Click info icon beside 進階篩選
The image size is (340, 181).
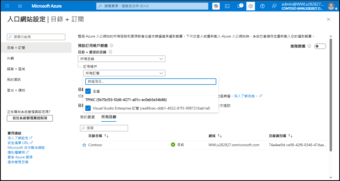click(309, 46)
